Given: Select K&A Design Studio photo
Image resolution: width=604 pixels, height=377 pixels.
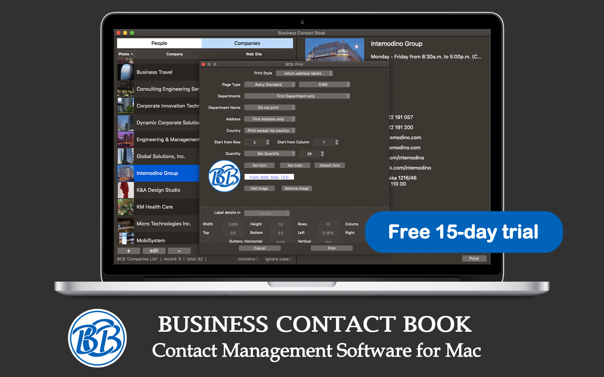Looking at the screenshot, I should [126, 190].
